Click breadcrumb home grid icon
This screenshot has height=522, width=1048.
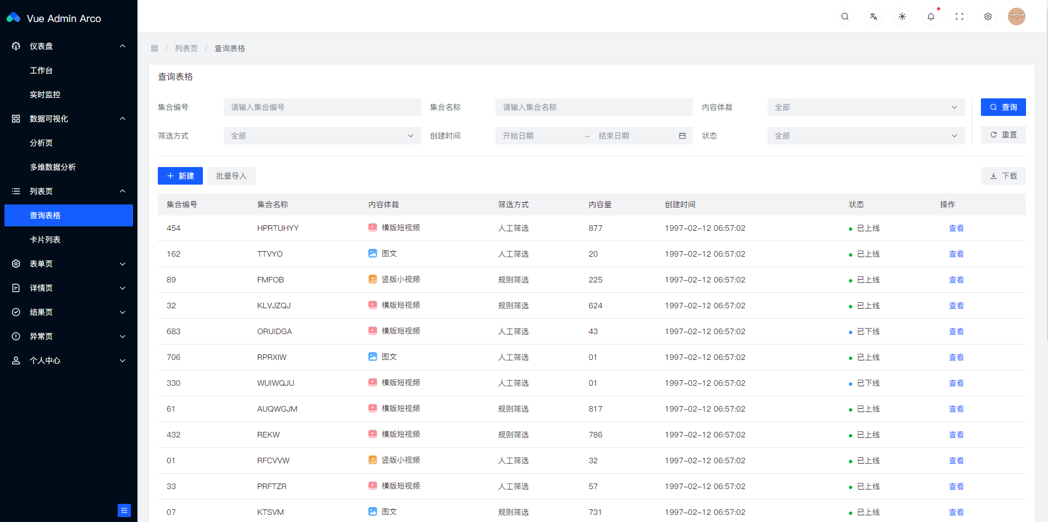pos(155,48)
